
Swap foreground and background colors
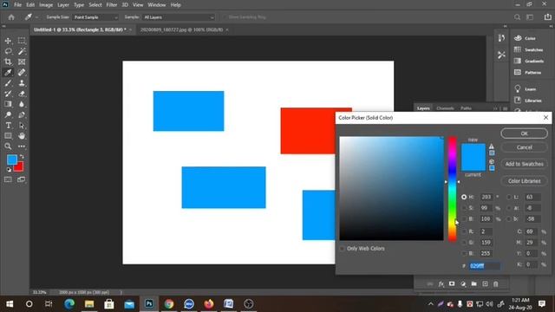click(x=22, y=156)
